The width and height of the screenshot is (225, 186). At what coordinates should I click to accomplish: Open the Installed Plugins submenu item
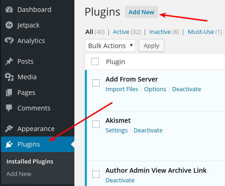point(30,161)
